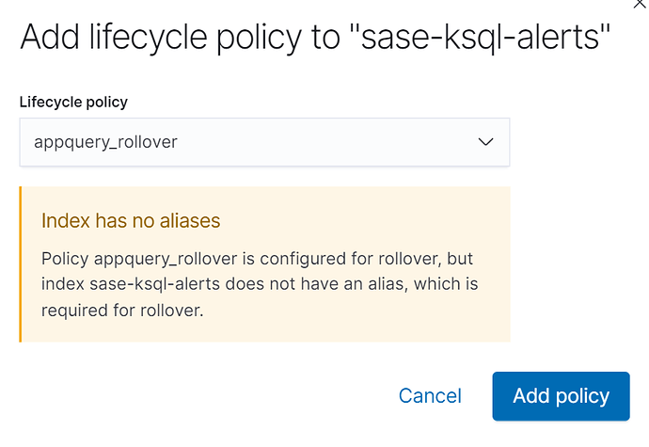Cancel adding the lifecycle policy
The width and height of the screenshot is (649, 447).
(x=430, y=396)
